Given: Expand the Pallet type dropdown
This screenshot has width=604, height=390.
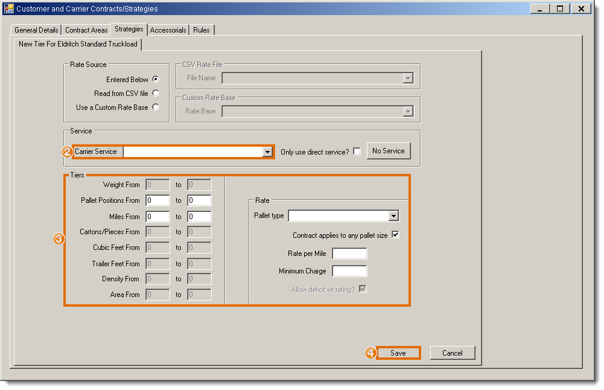Looking at the screenshot, I should (x=393, y=216).
